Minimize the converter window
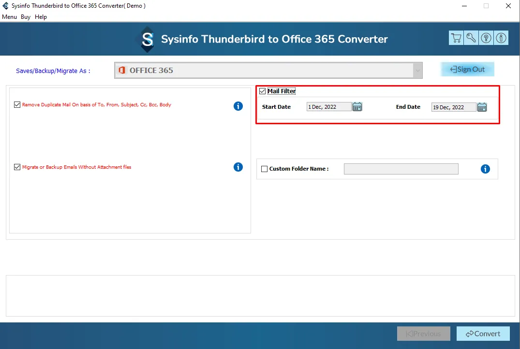520x349 pixels. [464, 6]
